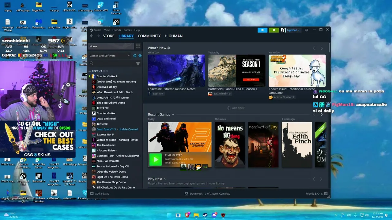Screen dimensions: 392x220
Task: Open Battlefield 6 desktop shortcut
Action: point(39,178)
